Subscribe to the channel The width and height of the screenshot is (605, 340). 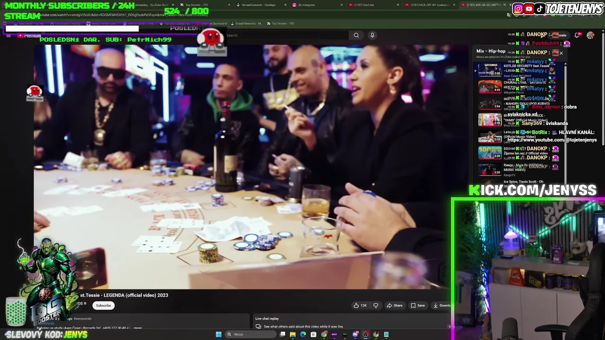[104, 306]
